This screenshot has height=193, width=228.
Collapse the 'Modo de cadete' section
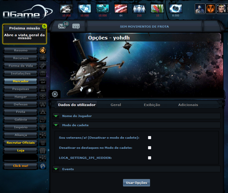tap(75, 125)
